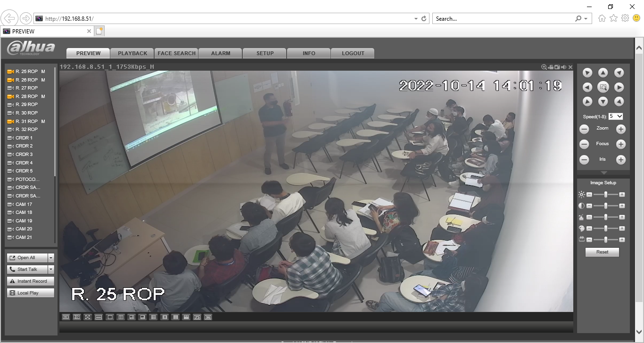The width and height of the screenshot is (644, 343).
Task: Move PTZ camera up
Action: click(603, 73)
